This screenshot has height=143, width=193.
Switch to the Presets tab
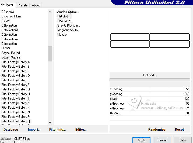(x=22, y=5)
